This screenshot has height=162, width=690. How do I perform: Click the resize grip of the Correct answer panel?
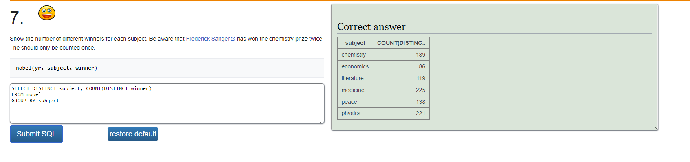coord(655,128)
